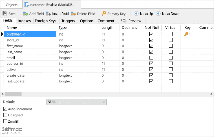The width and height of the screenshot is (214, 137).
Task: Toggle Not Null for first_name
Action: (151, 46)
